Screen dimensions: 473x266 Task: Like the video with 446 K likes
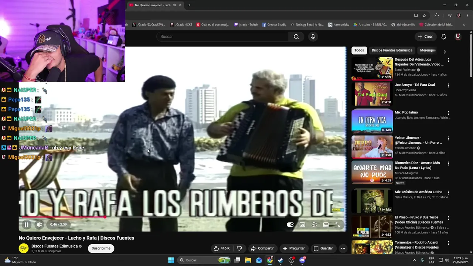(221, 248)
